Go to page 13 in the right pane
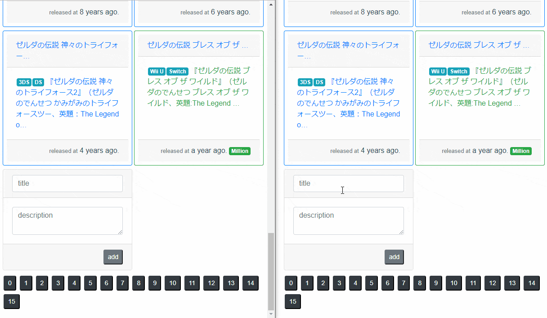 point(512,283)
